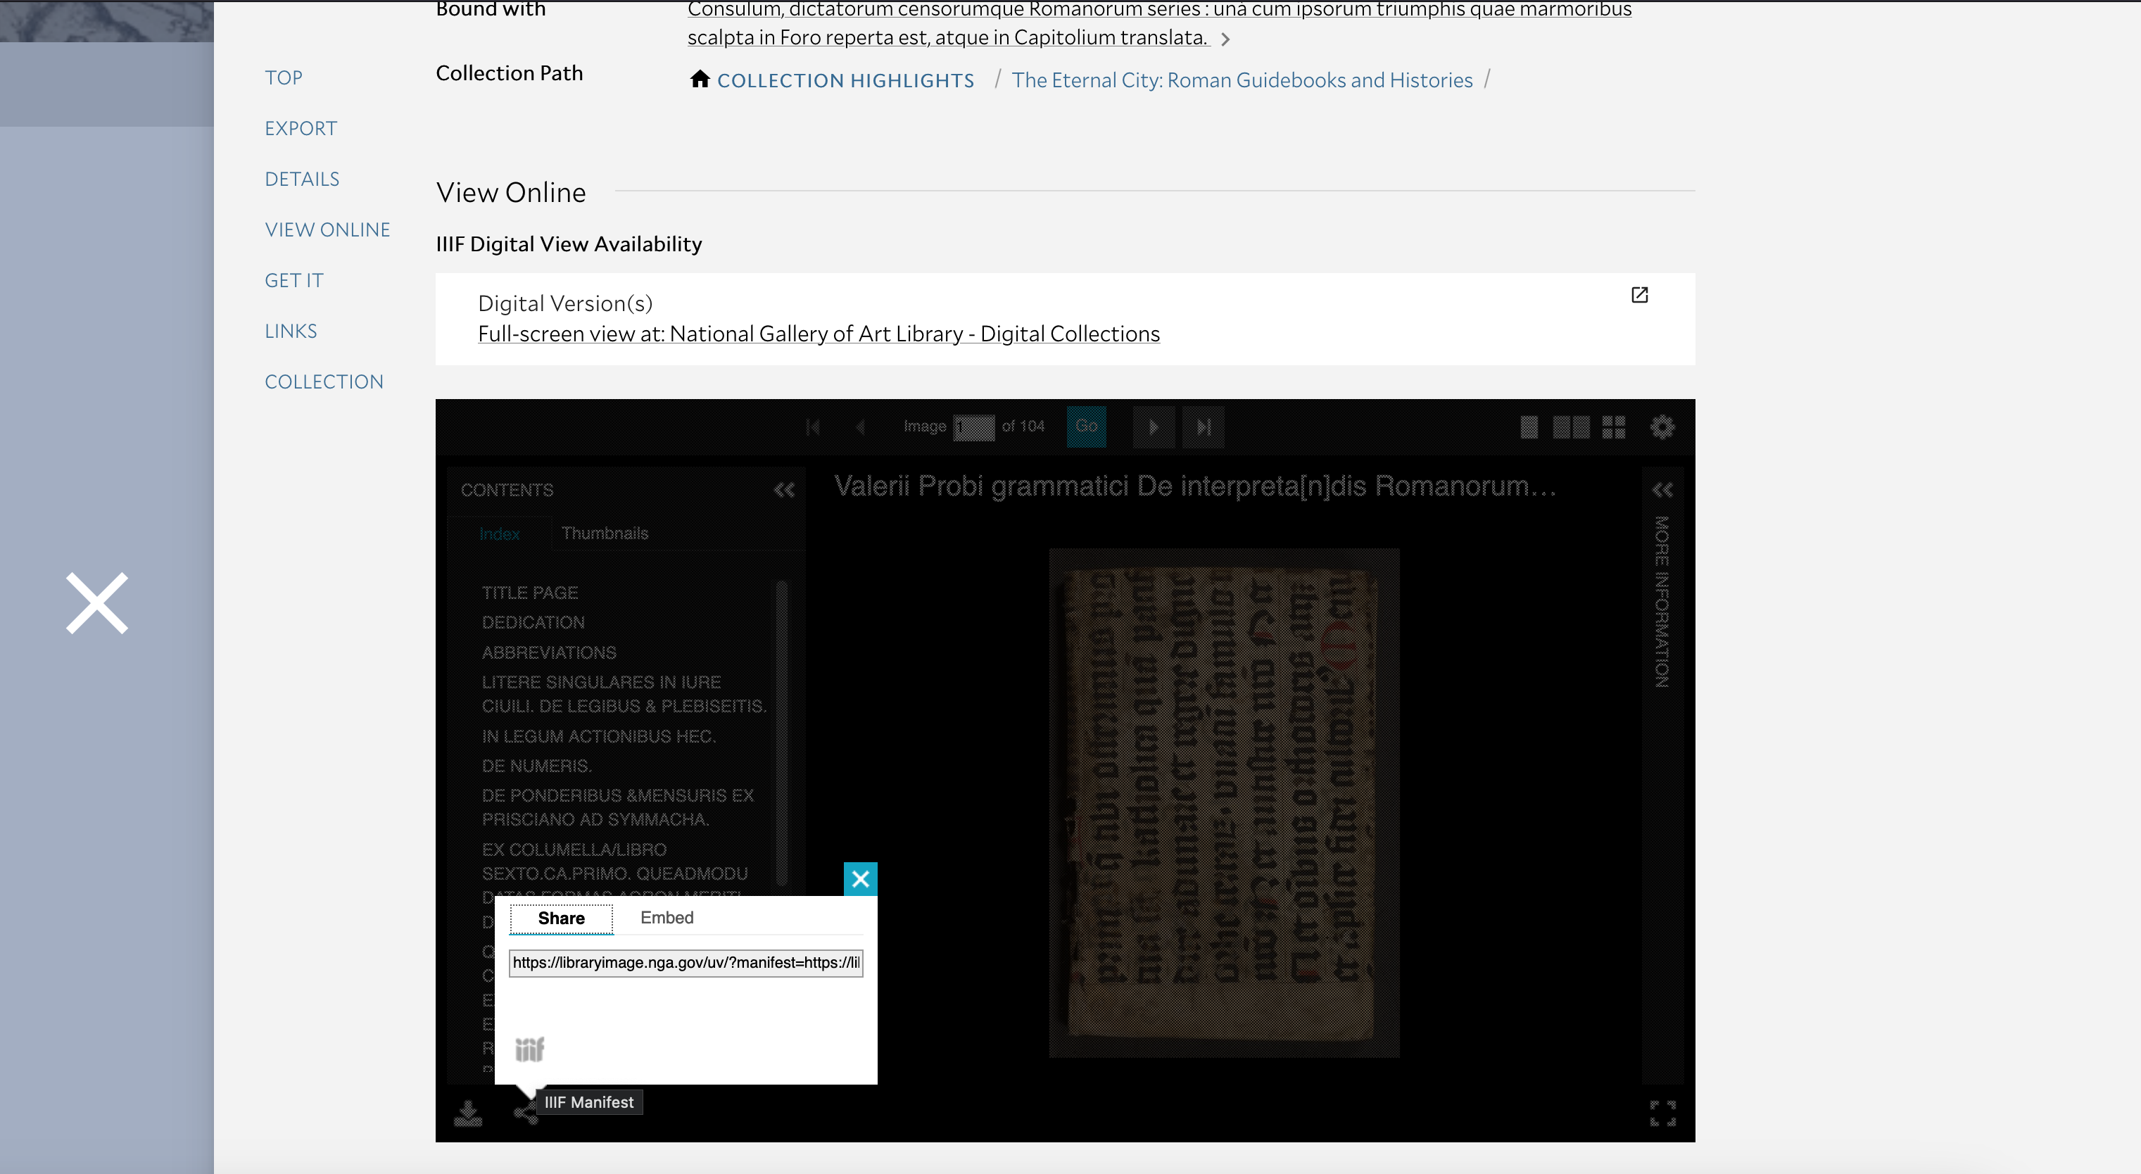Open the external link icon for Digital Versions
2141x1174 pixels.
click(x=1639, y=295)
